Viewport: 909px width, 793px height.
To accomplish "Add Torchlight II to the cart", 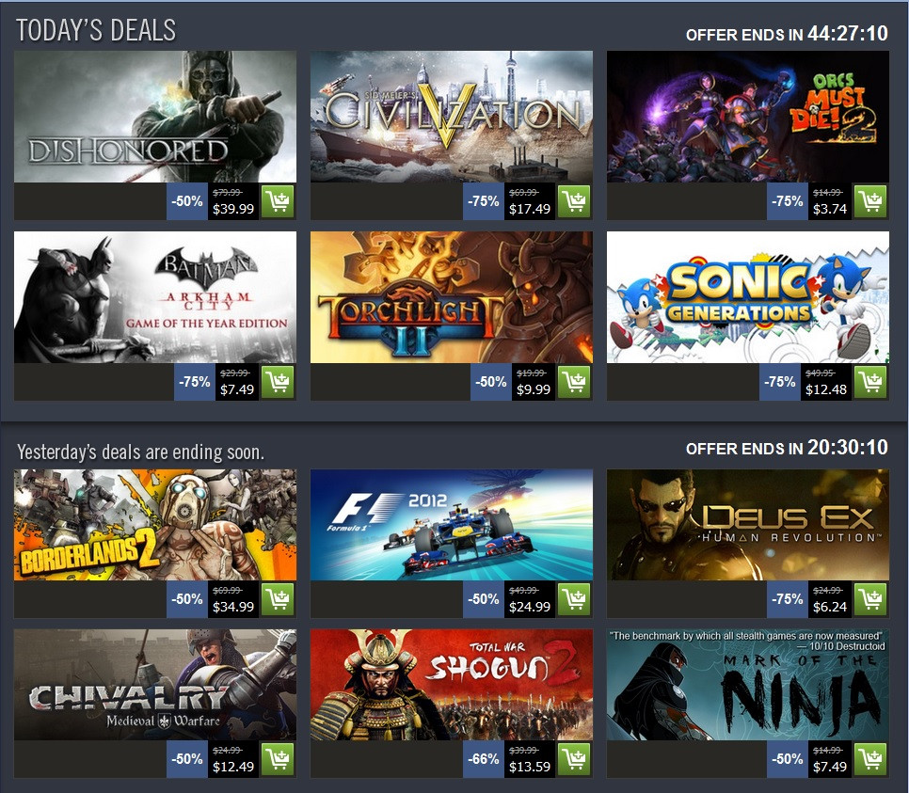I will [x=574, y=382].
